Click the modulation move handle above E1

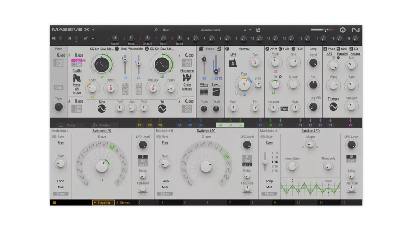pos(180,120)
